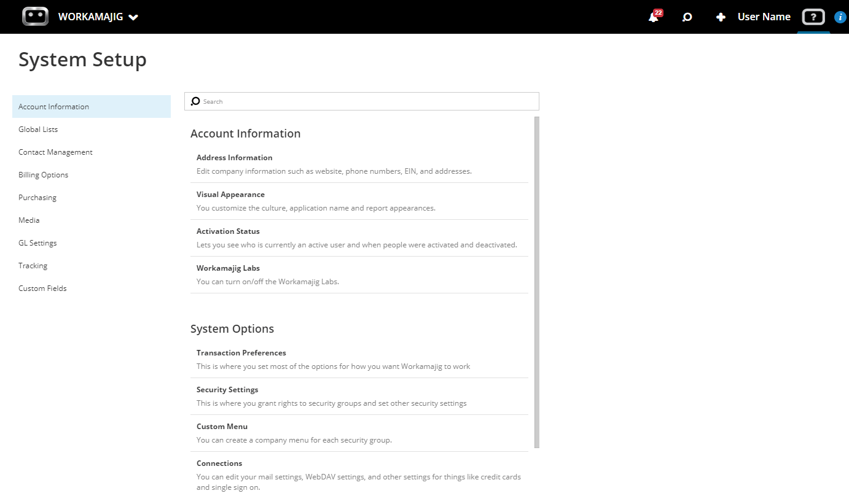Open Transaction Preferences
Screen dimensions: 849x496
click(359, 360)
